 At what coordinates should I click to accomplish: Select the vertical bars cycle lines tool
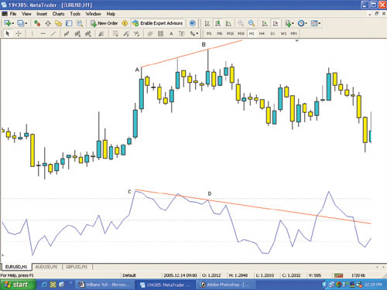(x=160, y=33)
